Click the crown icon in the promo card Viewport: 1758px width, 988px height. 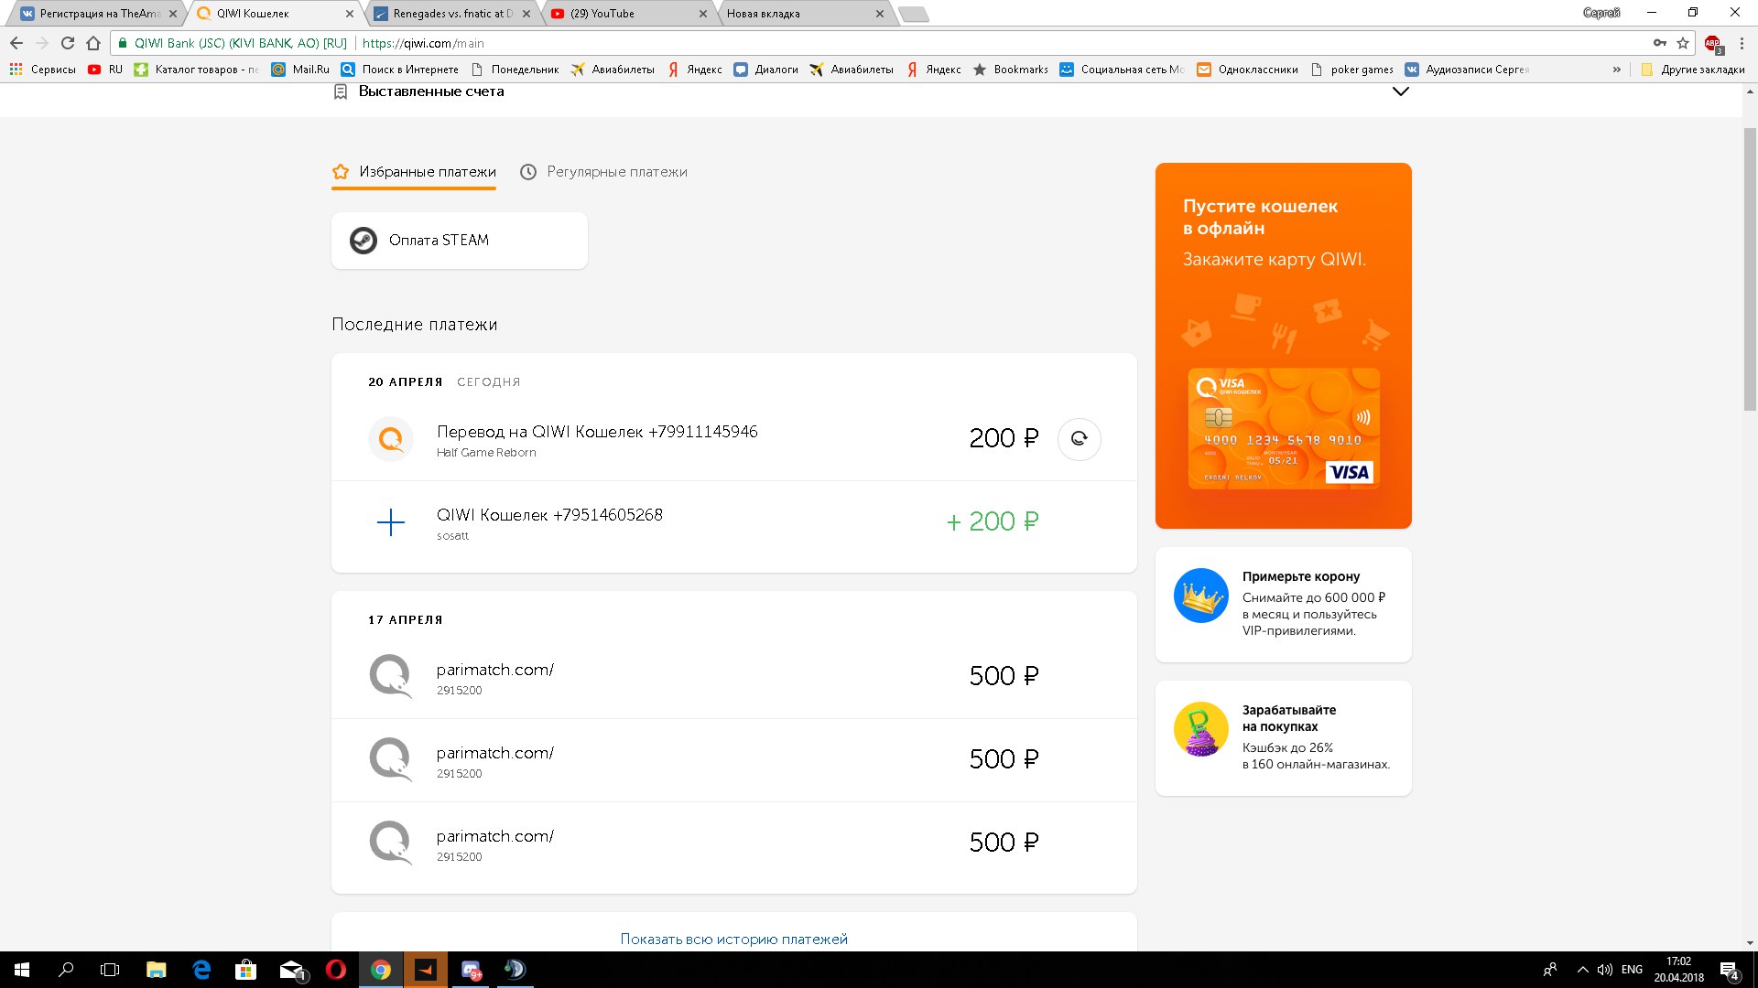(x=1200, y=596)
